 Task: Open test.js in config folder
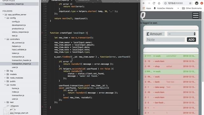point(15,35)
